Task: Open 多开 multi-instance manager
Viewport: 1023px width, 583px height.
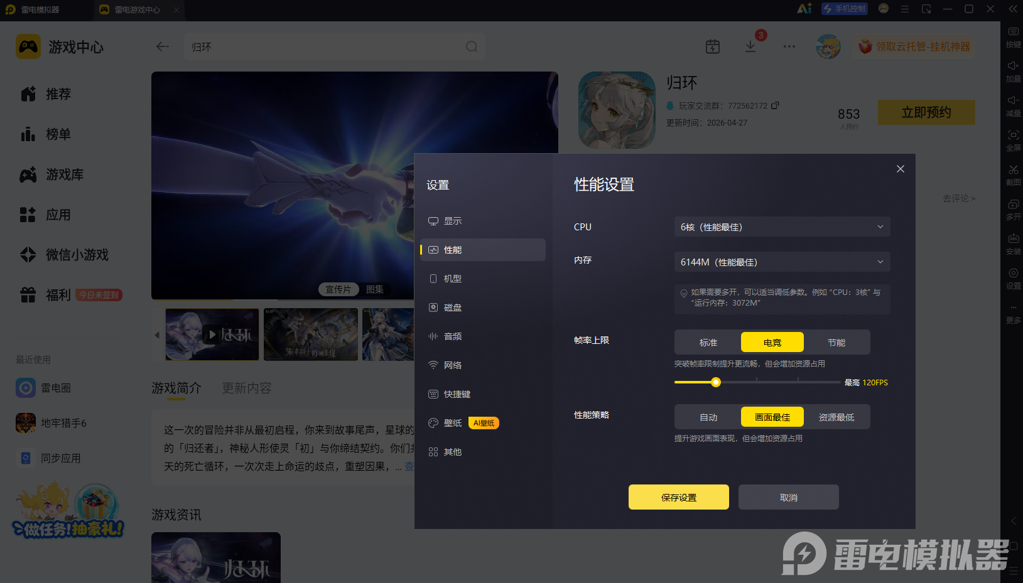Action: click(1013, 210)
